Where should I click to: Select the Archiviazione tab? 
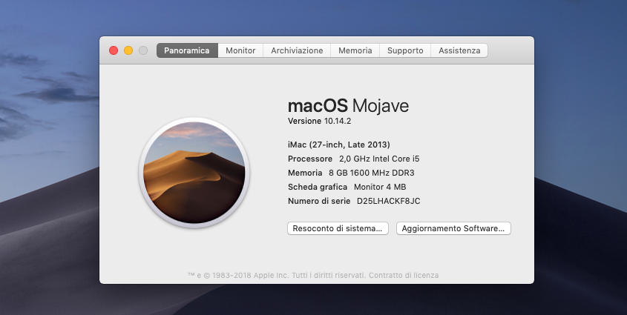[x=297, y=50]
